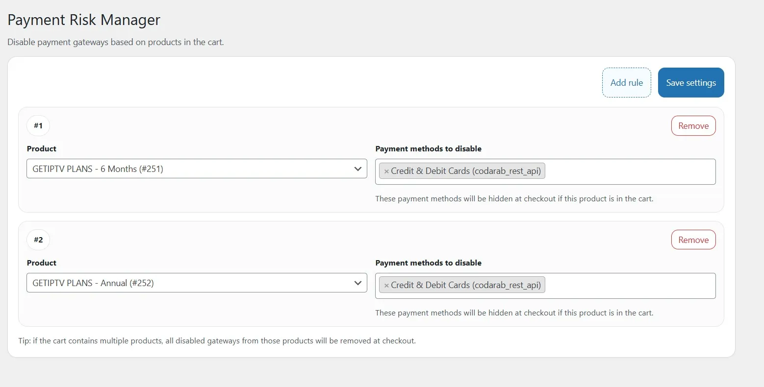This screenshot has height=387, width=764.
Task: Click the Payment Risk Manager page heading
Action: [x=84, y=20]
